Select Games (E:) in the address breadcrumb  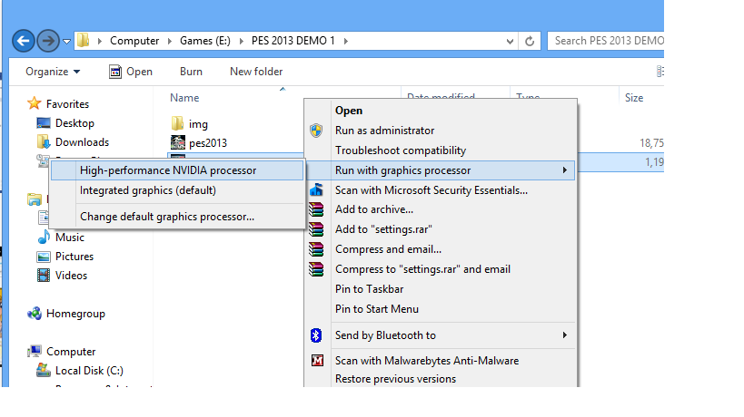tap(205, 41)
